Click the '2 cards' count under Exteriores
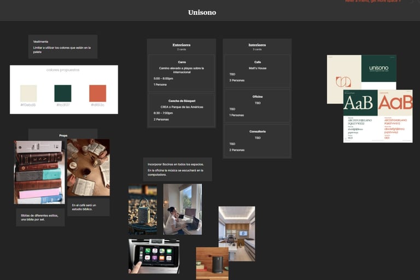 [182, 49]
